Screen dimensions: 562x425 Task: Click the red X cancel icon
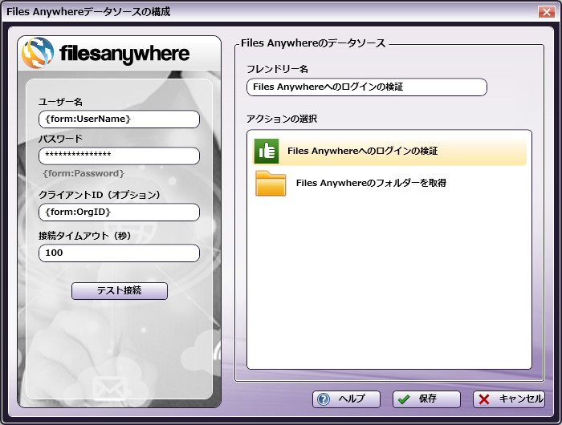point(484,399)
